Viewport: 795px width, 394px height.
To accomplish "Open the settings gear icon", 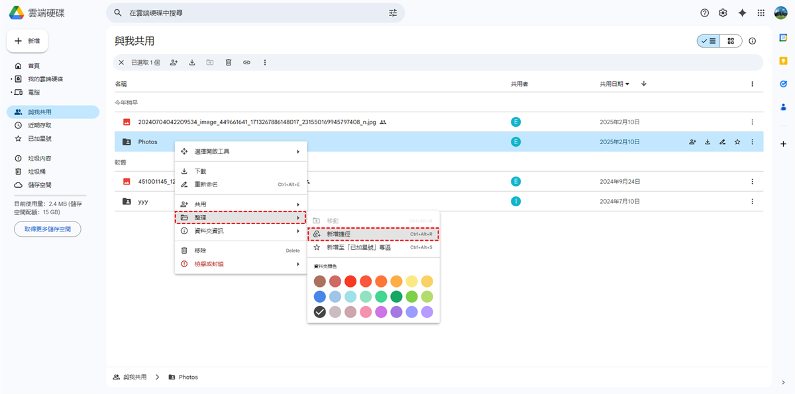I will point(723,13).
